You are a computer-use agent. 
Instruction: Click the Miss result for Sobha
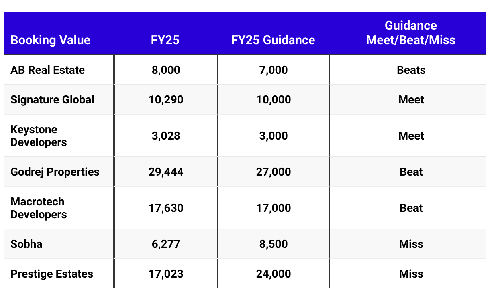[411, 244]
